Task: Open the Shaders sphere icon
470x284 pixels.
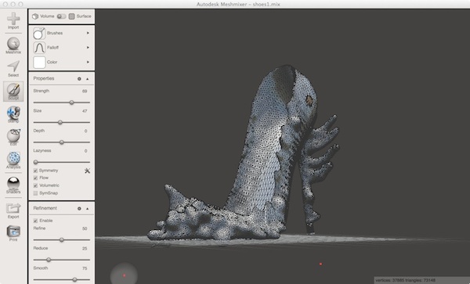Action: [13, 183]
